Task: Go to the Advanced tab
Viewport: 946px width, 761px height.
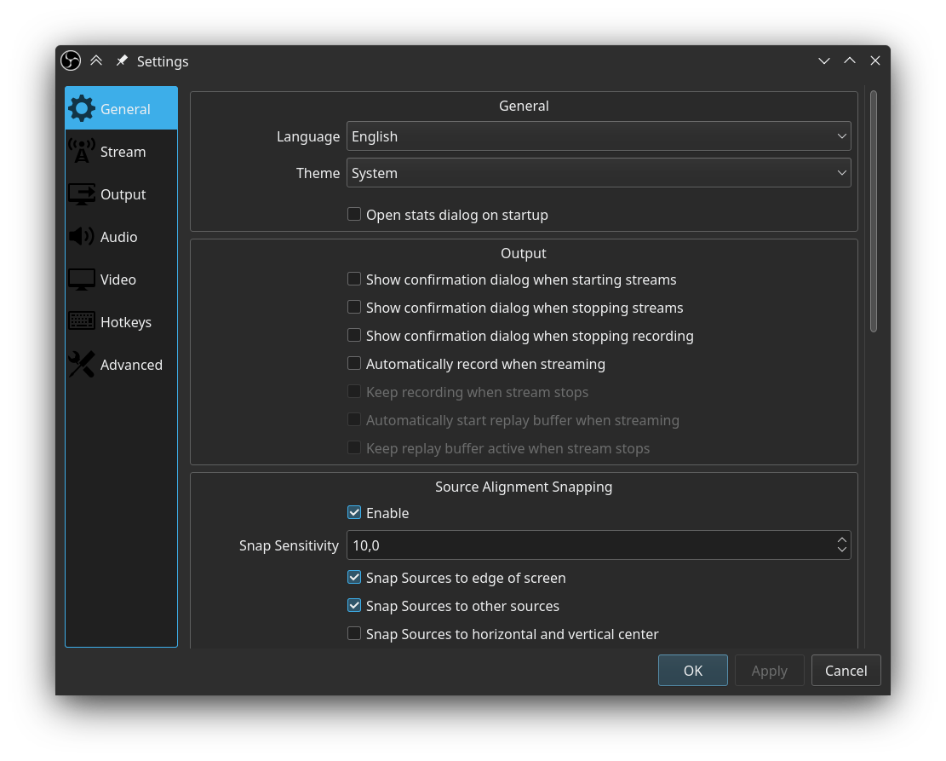Action: pos(121,364)
